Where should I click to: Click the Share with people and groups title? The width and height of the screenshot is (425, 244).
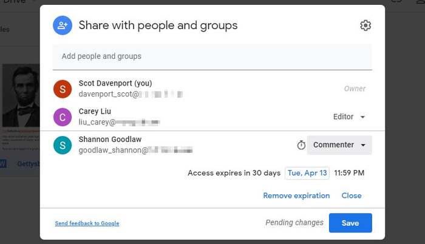tap(158, 25)
